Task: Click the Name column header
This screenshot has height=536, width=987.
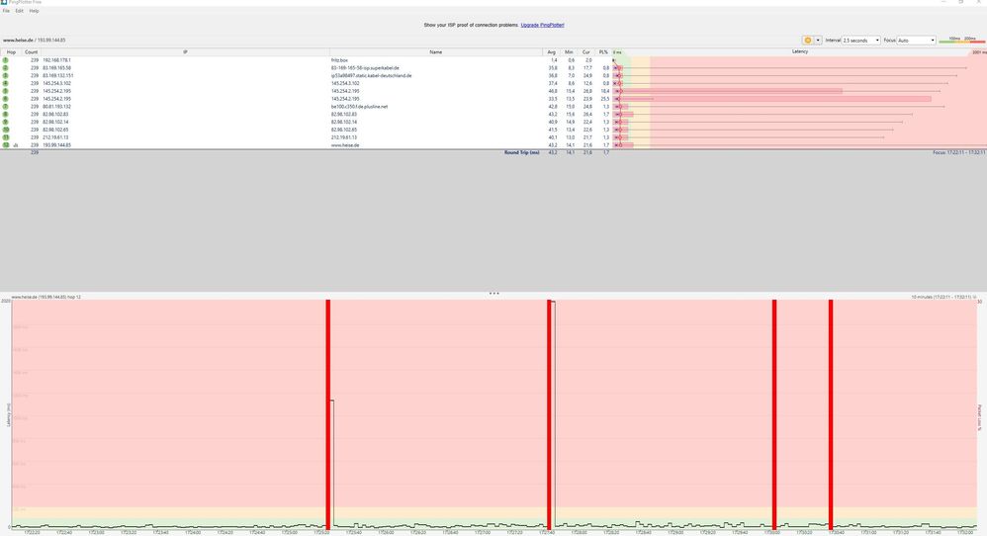Action: tap(435, 52)
